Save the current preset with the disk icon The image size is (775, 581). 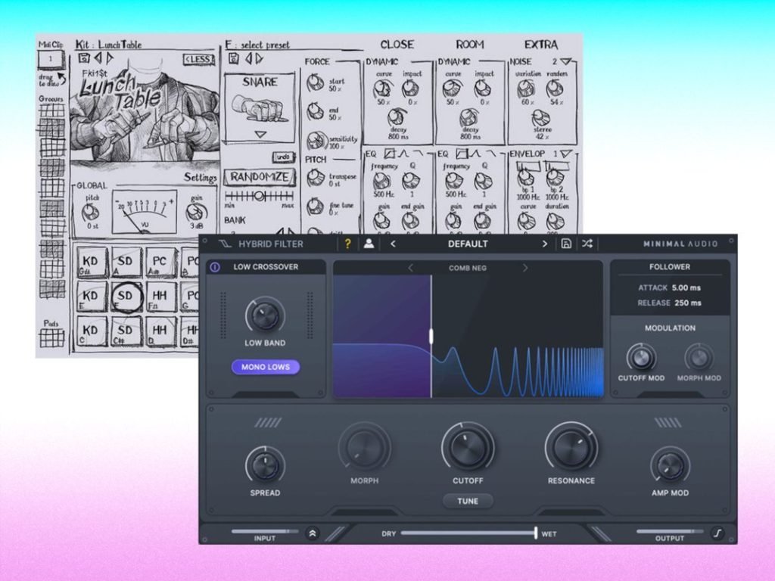[567, 244]
